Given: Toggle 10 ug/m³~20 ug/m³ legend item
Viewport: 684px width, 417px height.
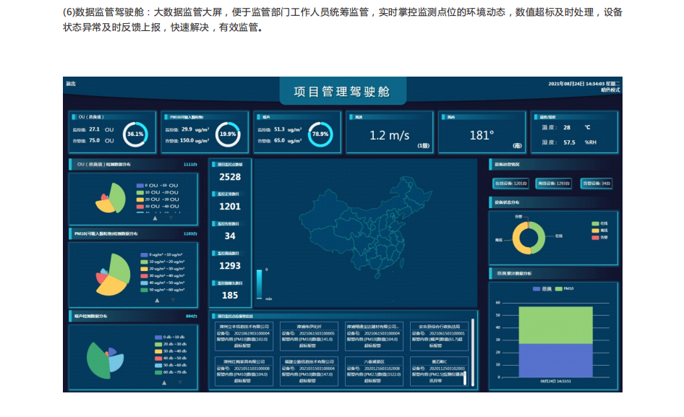Looking at the screenshot, I should (x=162, y=262).
